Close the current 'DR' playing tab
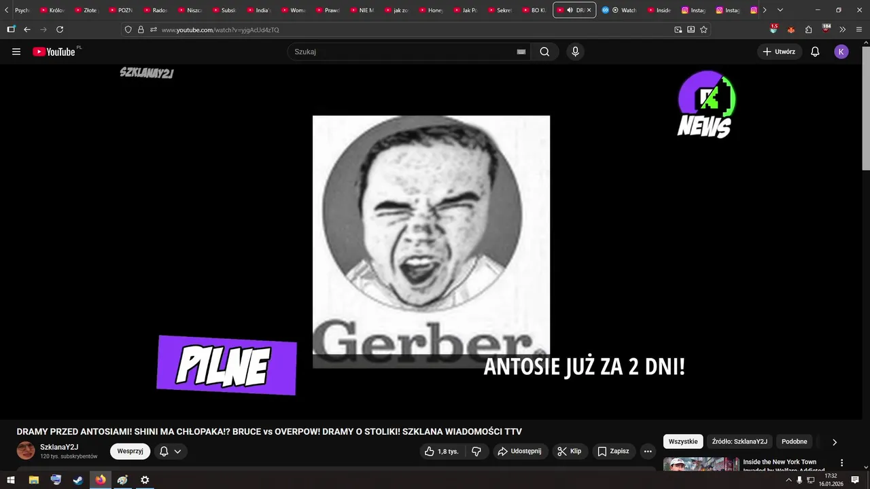 (x=589, y=10)
